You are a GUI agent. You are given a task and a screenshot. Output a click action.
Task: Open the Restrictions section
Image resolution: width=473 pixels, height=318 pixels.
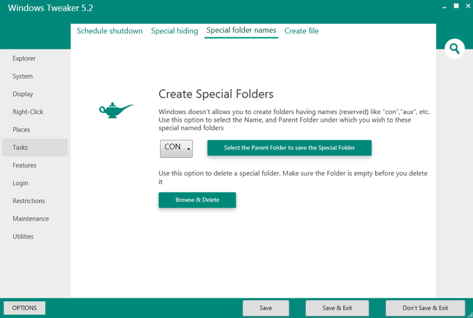pyautogui.click(x=35, y=201)
